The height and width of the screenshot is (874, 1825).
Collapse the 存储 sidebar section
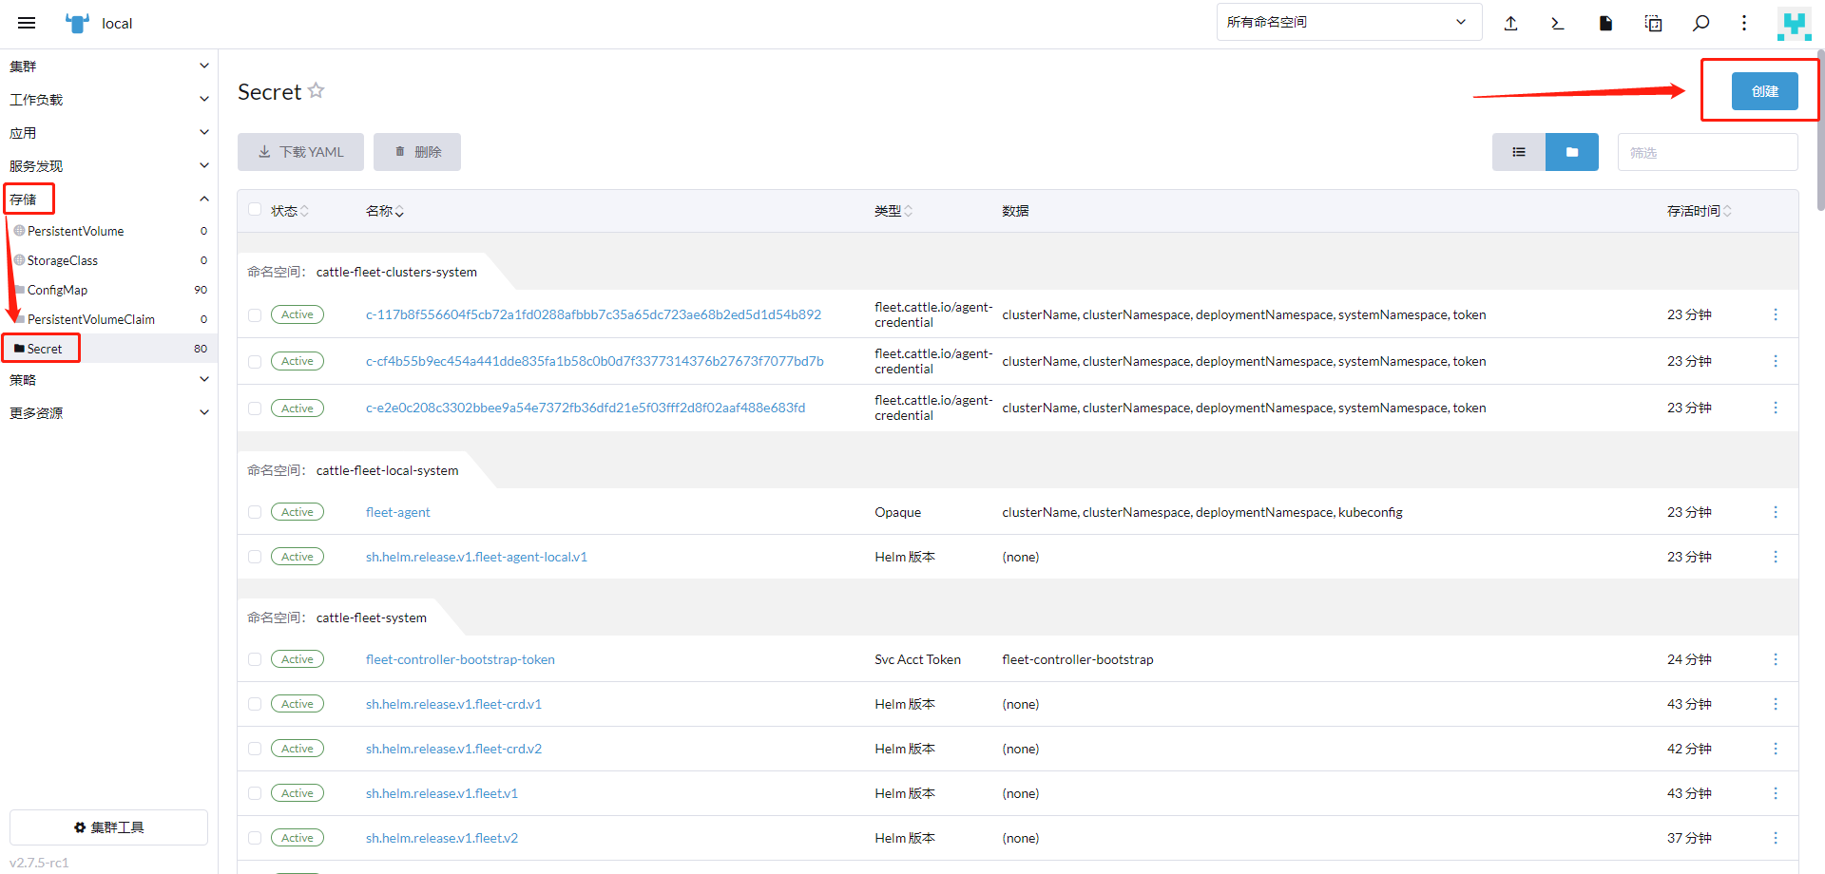click(108, 199)
